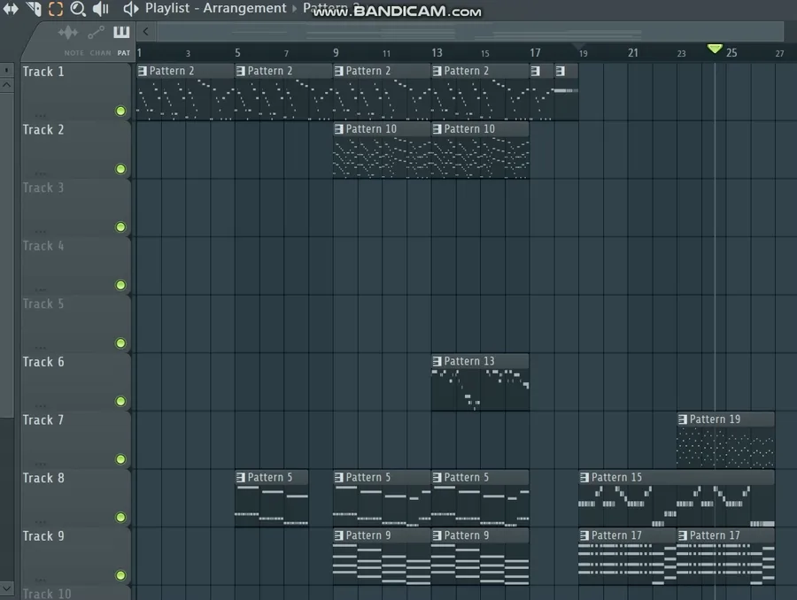797x600 pixels.
Task: Click the back chevron beside the overview bar
Action: point(146,32)
